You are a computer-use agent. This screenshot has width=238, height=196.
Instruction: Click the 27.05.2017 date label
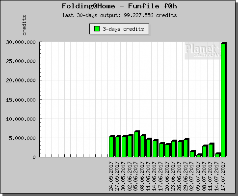pyautogui.click(x=117, y=176)
